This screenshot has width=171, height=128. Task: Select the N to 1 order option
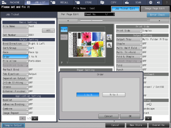pyautogui.click(x=114, y=95)
